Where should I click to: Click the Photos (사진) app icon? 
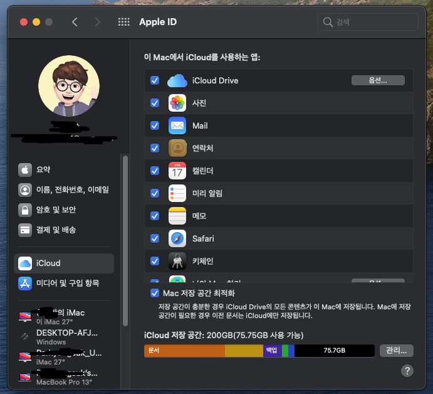click(177, 103)
